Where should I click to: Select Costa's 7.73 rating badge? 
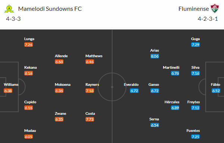point(90,119)
